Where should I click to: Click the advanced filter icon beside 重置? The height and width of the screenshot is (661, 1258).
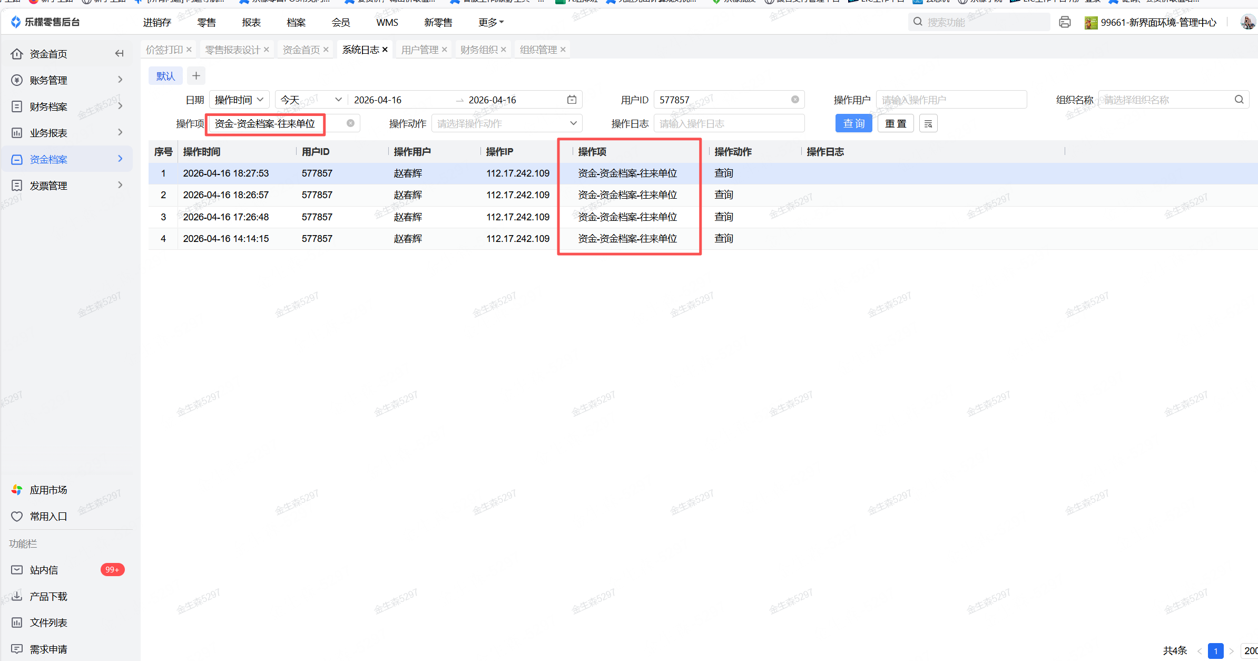coord(928,123)
